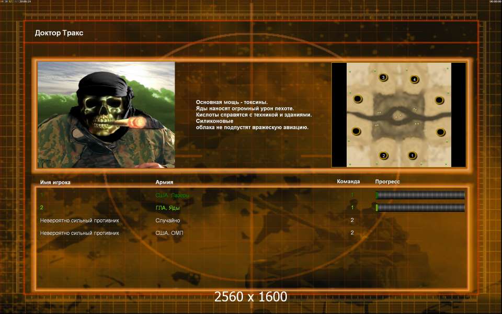
Task: Click start position 4 on the minimap
Action: (414, 79)
